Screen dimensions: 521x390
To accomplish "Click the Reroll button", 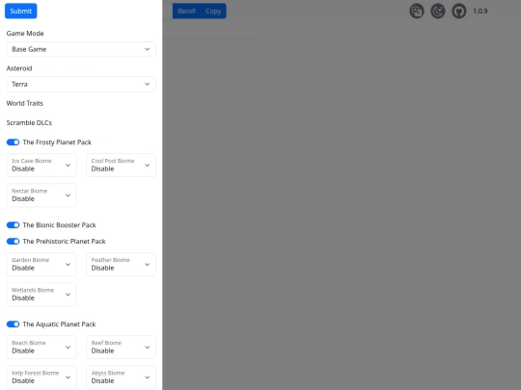I will [186, 11].
